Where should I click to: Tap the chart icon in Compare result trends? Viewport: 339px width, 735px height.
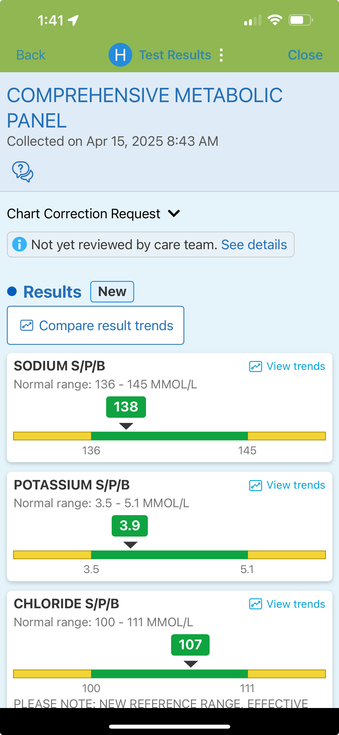[x=27, y=325]
